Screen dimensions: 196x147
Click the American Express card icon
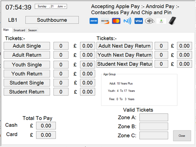(94, 21)
